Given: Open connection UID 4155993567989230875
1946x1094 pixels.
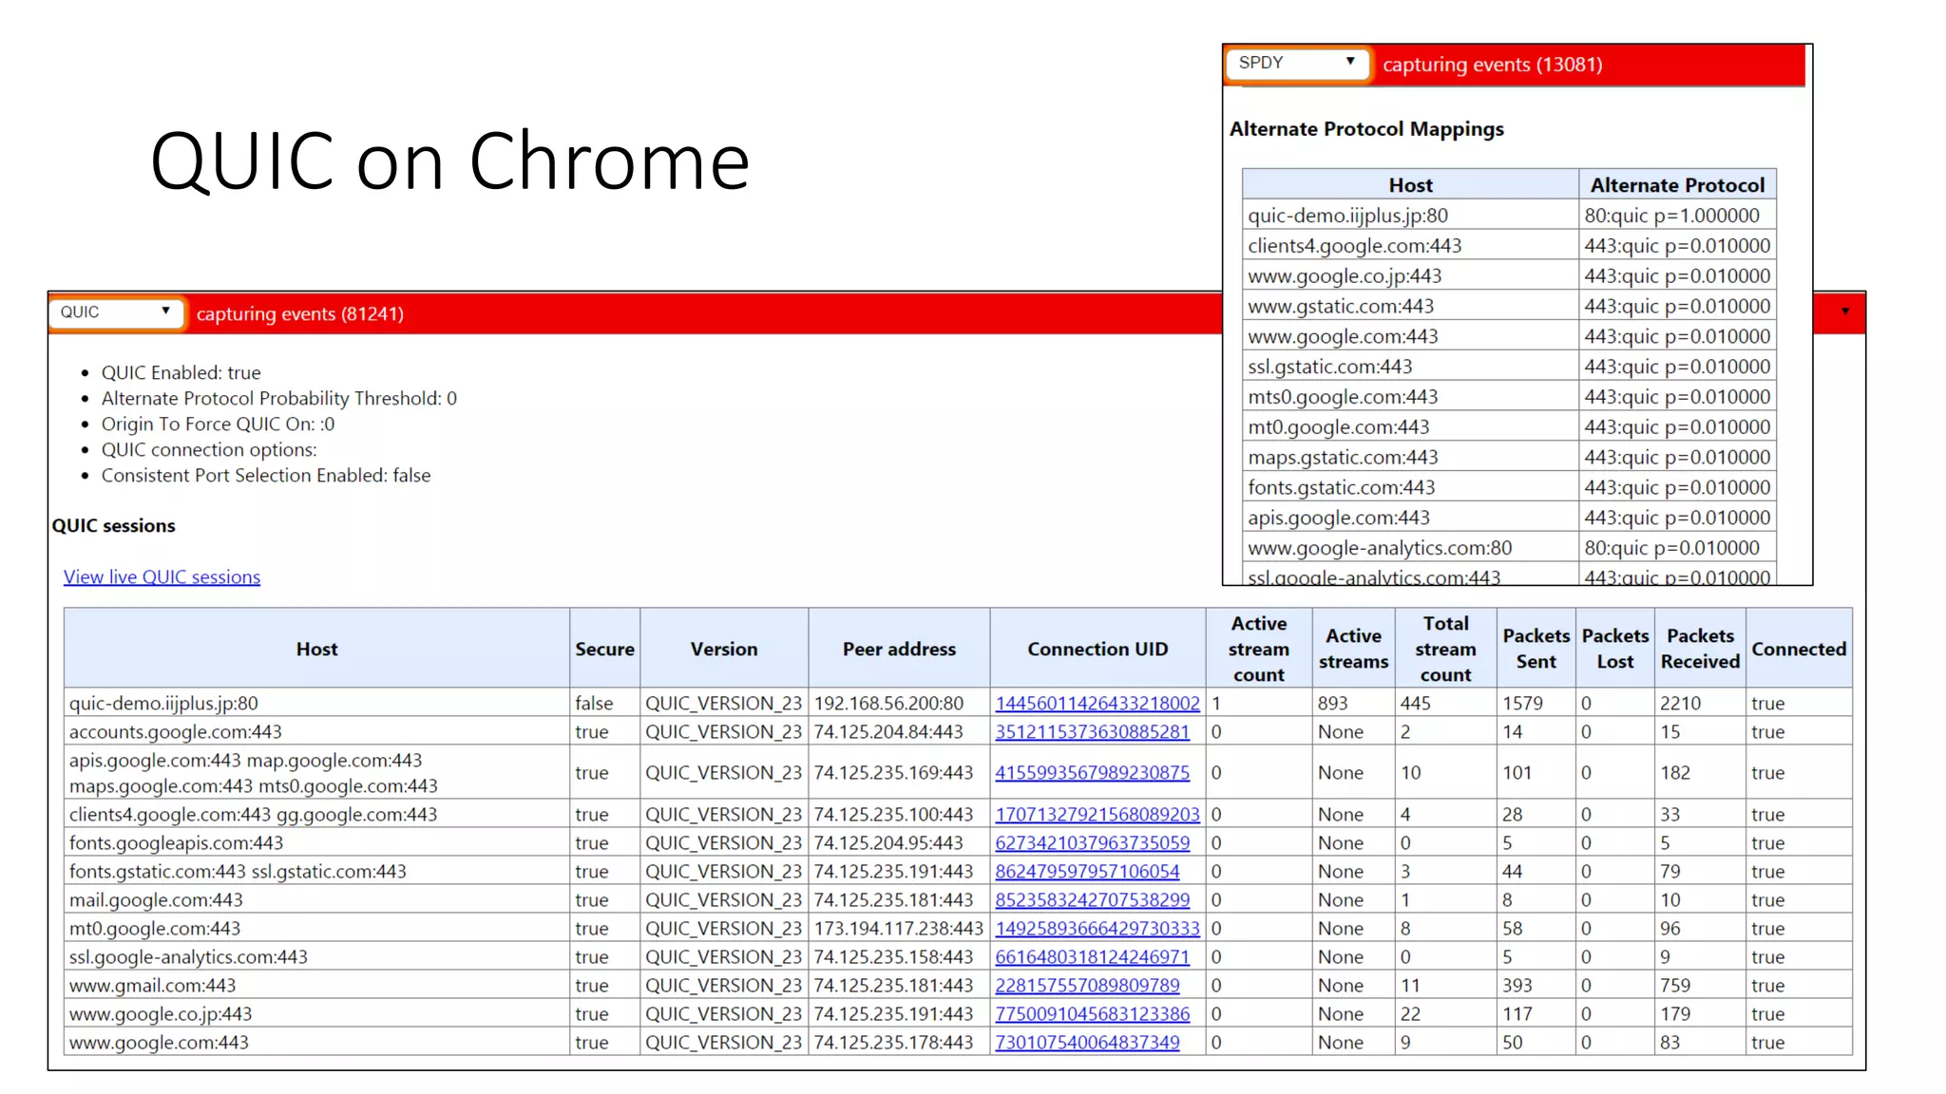Looking at the screenshot, I should click(x=1092, y=773).
